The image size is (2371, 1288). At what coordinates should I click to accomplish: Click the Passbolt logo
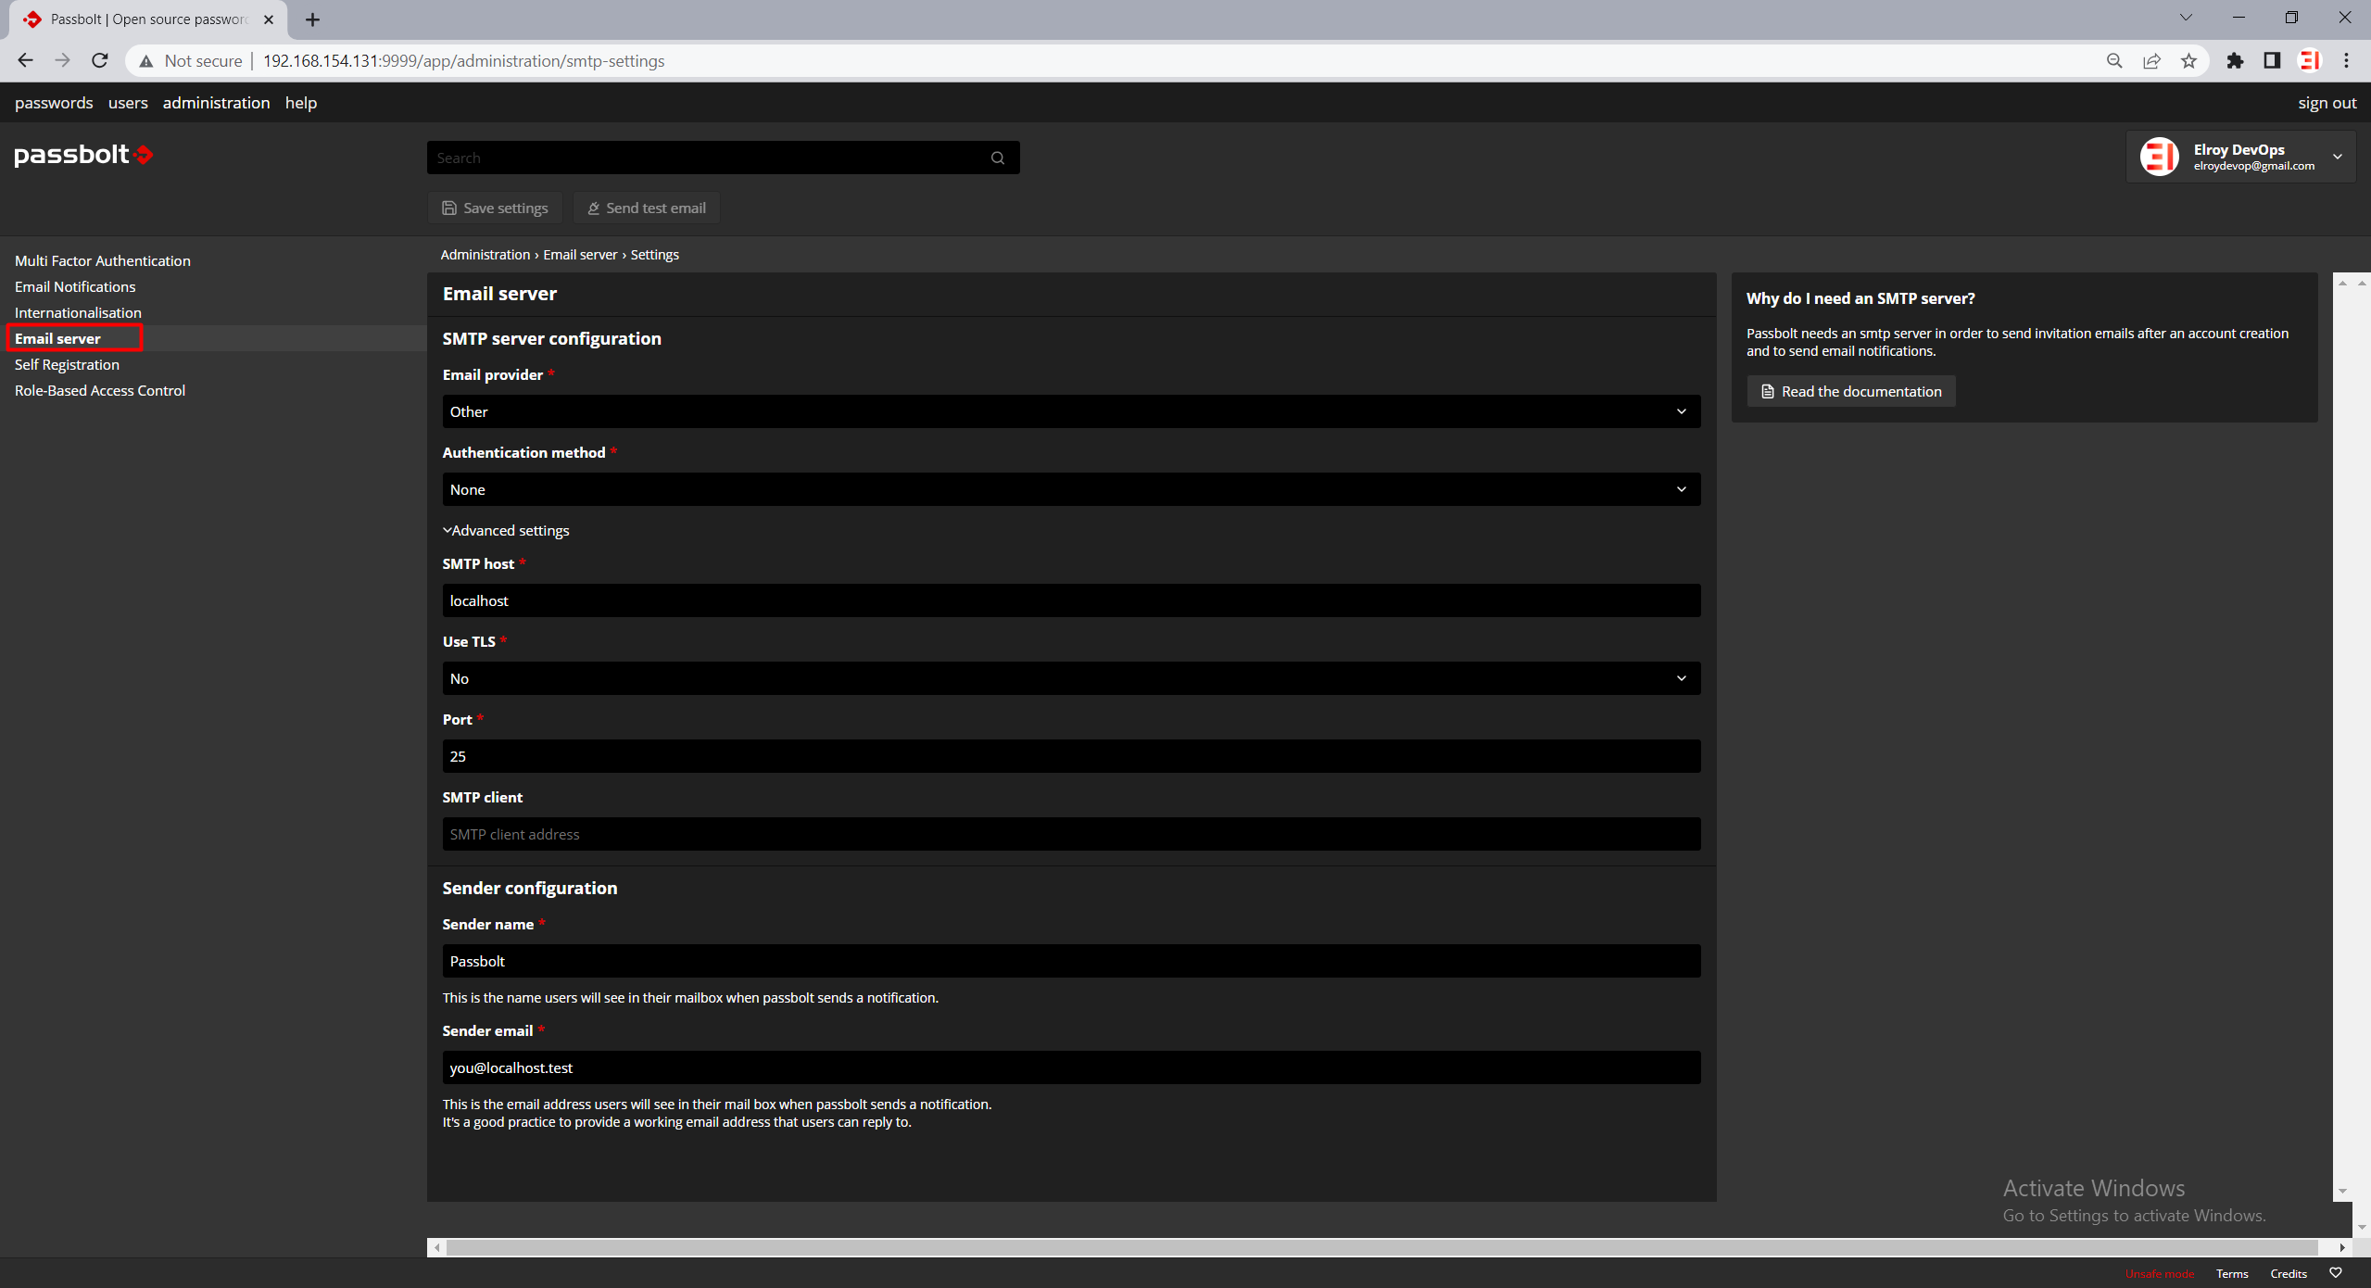[83, 155]
